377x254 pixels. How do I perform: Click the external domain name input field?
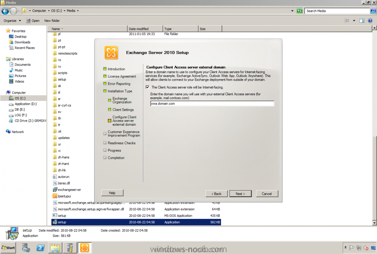[212, 104]
